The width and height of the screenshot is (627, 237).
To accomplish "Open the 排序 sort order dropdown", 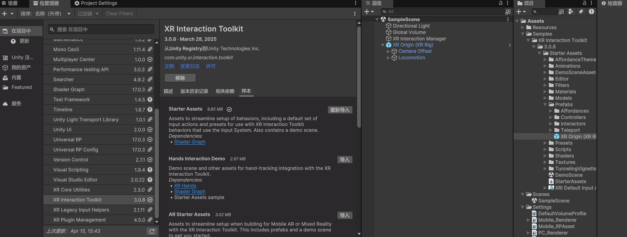I will (x=46, y=14).
